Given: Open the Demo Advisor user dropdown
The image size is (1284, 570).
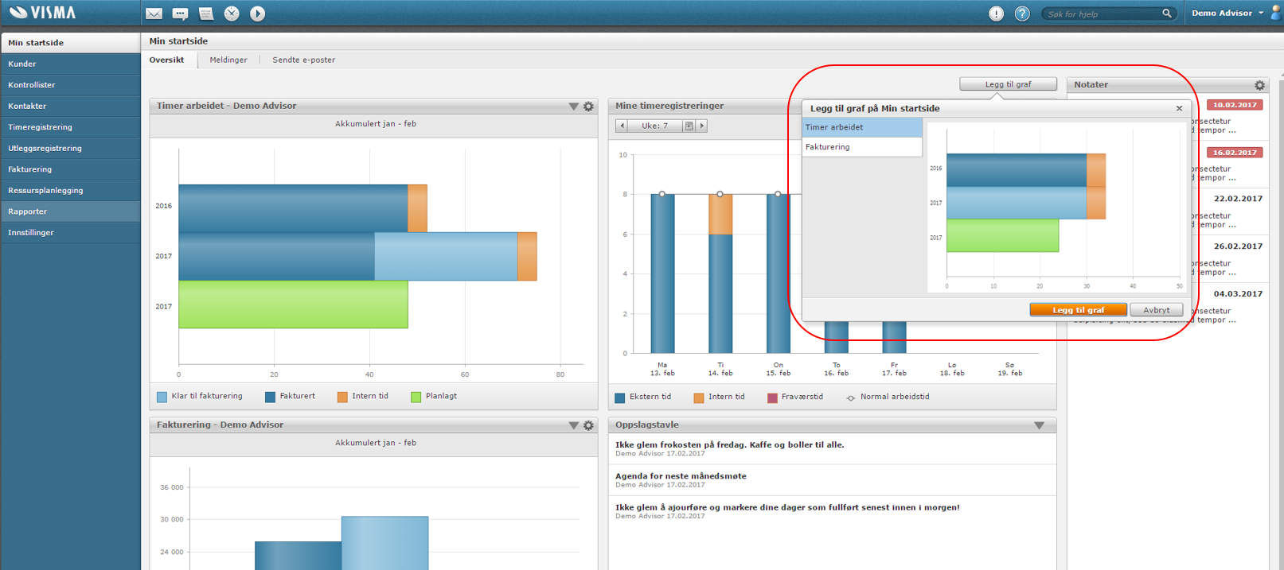Looking at the screenshot, I should tap(1228, 13).
